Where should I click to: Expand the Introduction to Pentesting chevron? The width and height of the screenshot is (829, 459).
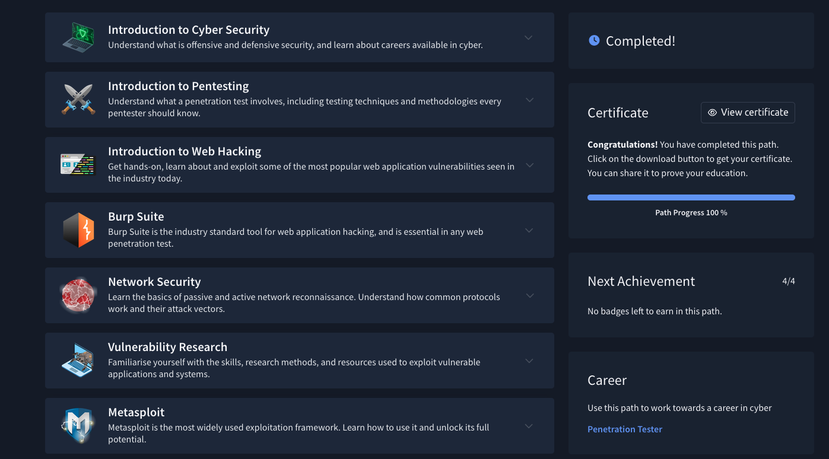pyautogui.click(x=530, y=100)
